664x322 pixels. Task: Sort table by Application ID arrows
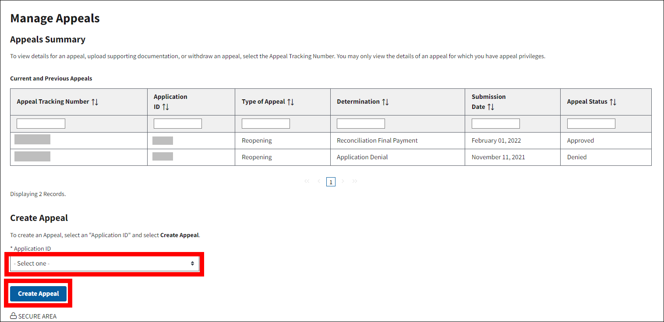[166, 107]
